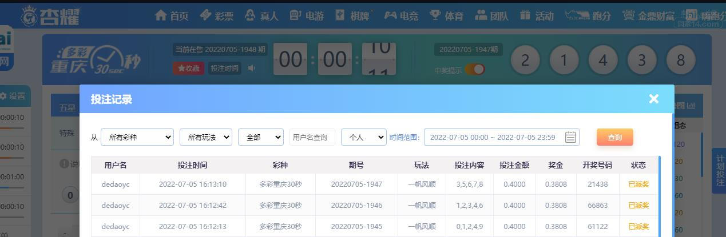Click winning number 61122
The height and width of the screenshot is (237, 726).
coord(597,227)
